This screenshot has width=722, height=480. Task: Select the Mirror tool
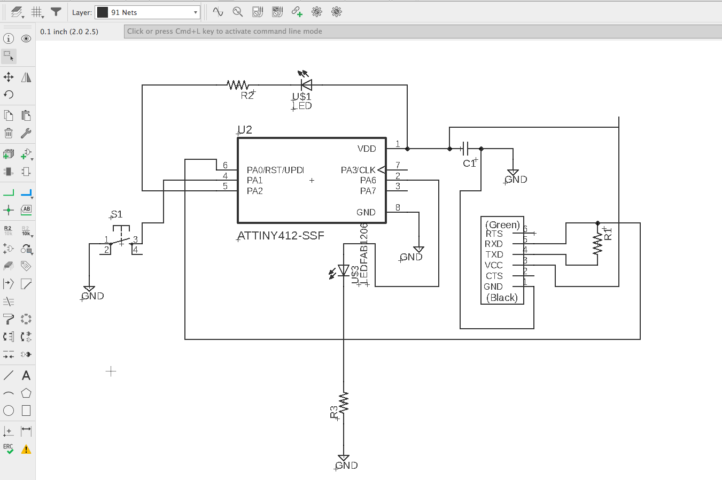(26, 77)
